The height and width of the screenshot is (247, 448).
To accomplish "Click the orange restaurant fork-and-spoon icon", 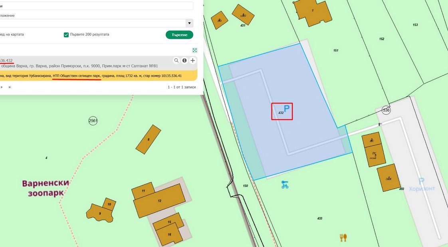I will (343, 237).
